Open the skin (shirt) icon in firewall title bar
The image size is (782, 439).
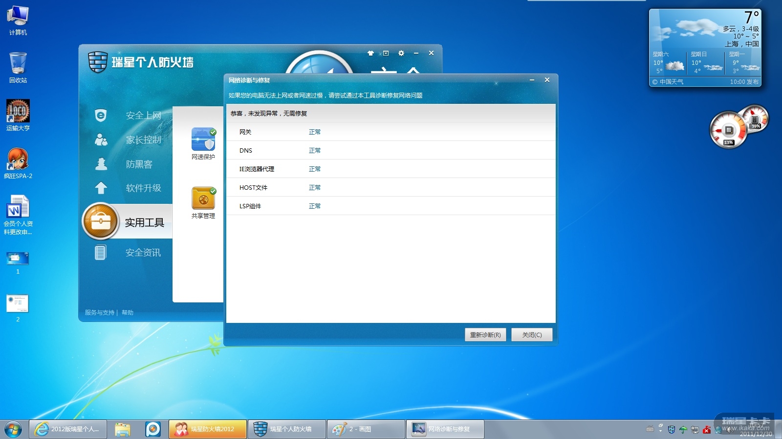[371, 53]
